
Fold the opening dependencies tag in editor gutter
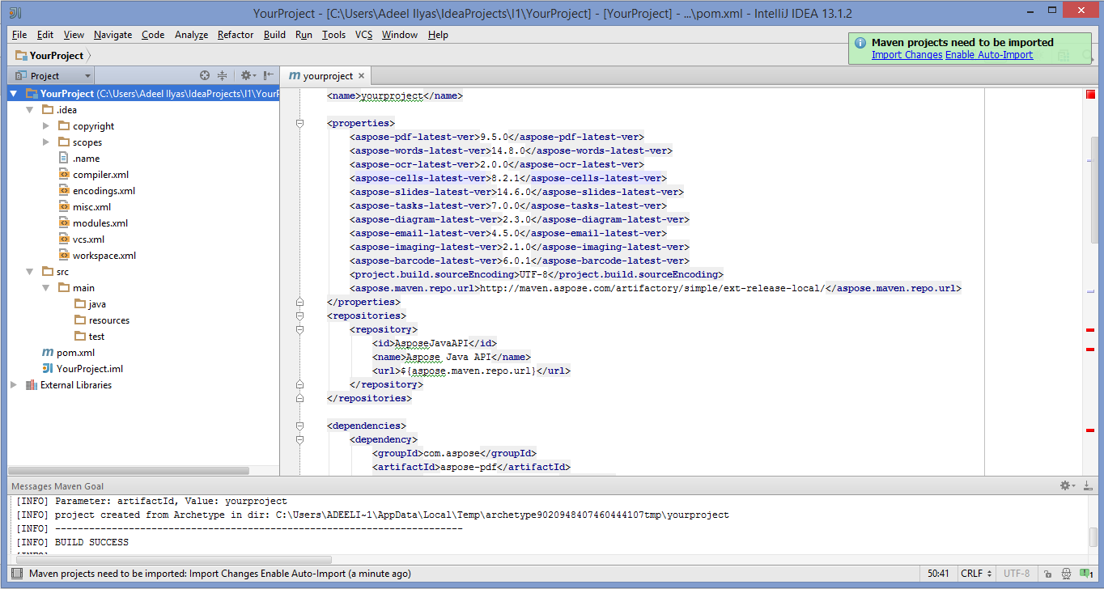299,426
